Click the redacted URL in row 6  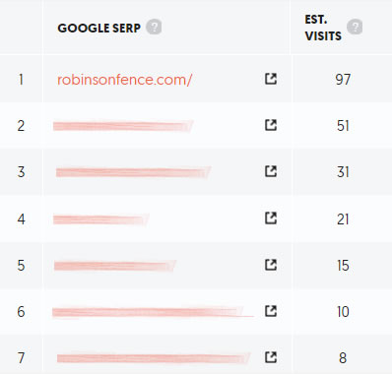153,312
